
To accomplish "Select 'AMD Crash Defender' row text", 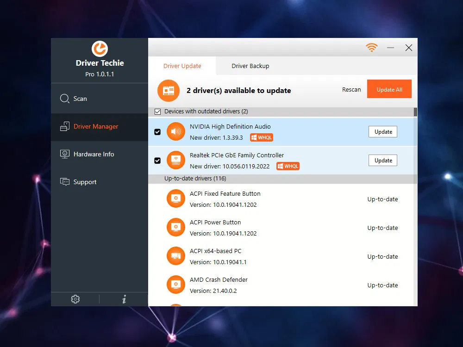I will (x=219, y=280).
